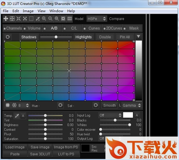179x160 pixels.
Task: Click the LUT to PS button
Action: click(66, 154)
